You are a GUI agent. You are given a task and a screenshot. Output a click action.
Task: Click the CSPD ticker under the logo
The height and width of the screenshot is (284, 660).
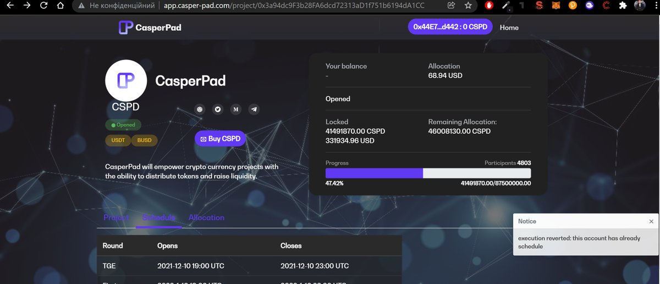pos(125,107)
